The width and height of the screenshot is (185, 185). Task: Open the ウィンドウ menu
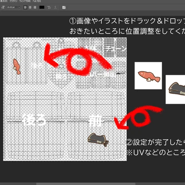pos(25,1)
